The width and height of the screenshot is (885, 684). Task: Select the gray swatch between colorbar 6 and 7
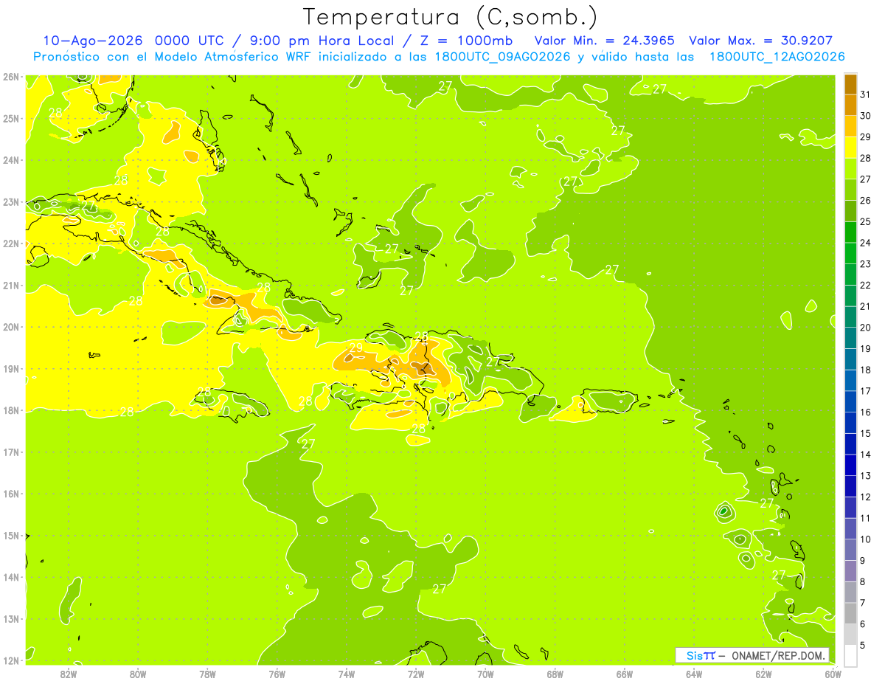tap(850, 613)
